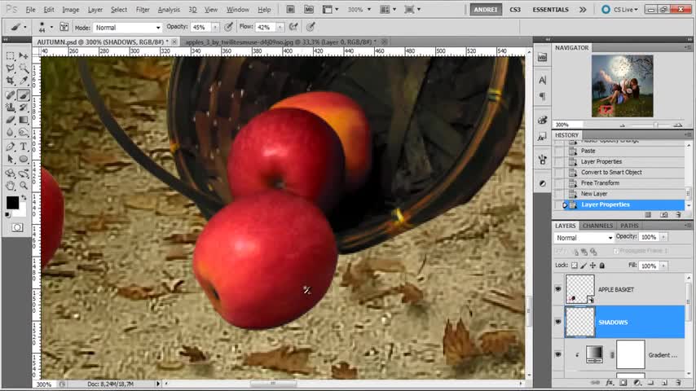
Task: Open brush Mode dropdown
Action: pos(127,28)
